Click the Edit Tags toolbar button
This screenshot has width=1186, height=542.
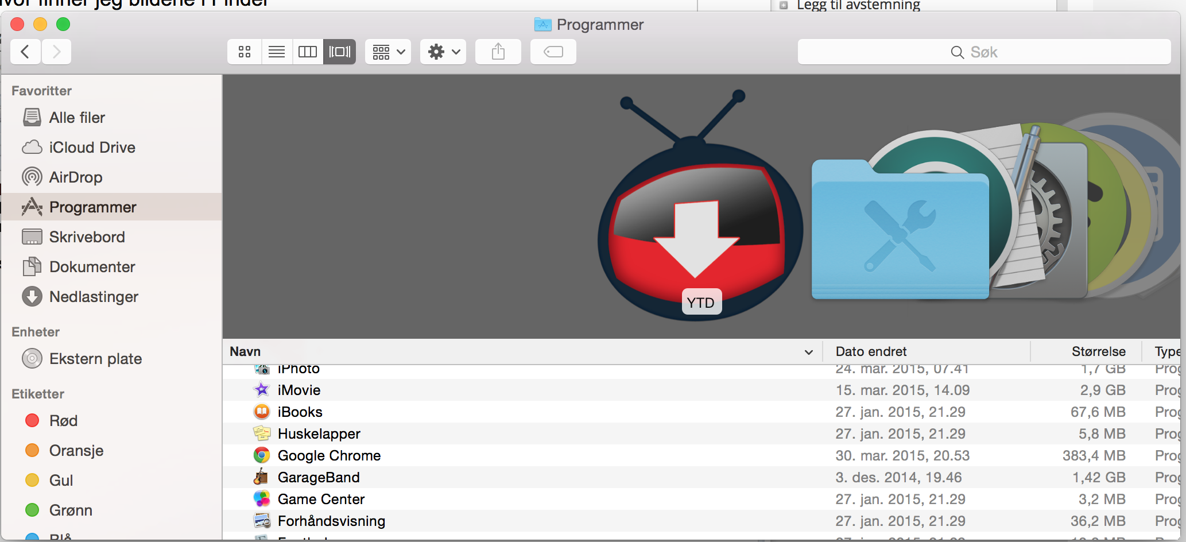pyautogui.click(x=553, y=52)
